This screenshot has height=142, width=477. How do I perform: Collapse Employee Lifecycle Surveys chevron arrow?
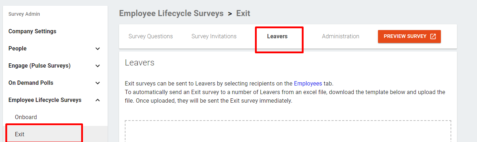tap(98, 100)
